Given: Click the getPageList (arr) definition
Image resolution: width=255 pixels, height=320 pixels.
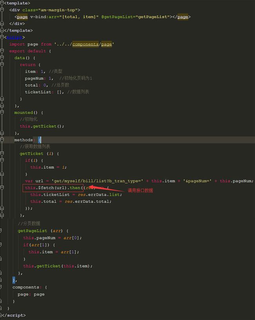Looking at the screenshot, I should pyautogui.click(x=40, y=231).
